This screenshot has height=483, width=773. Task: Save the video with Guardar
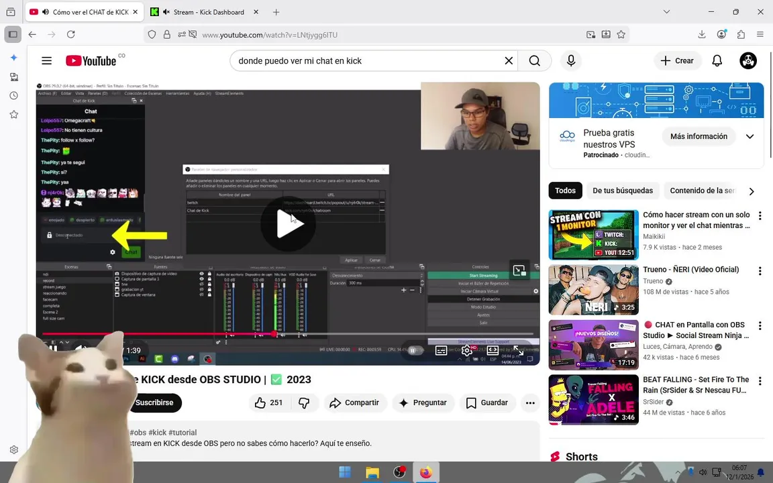[x=487, y=402]
